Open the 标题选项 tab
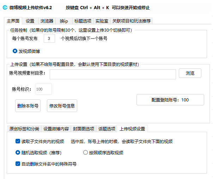 pyautogui.click(x=83, y=21)
